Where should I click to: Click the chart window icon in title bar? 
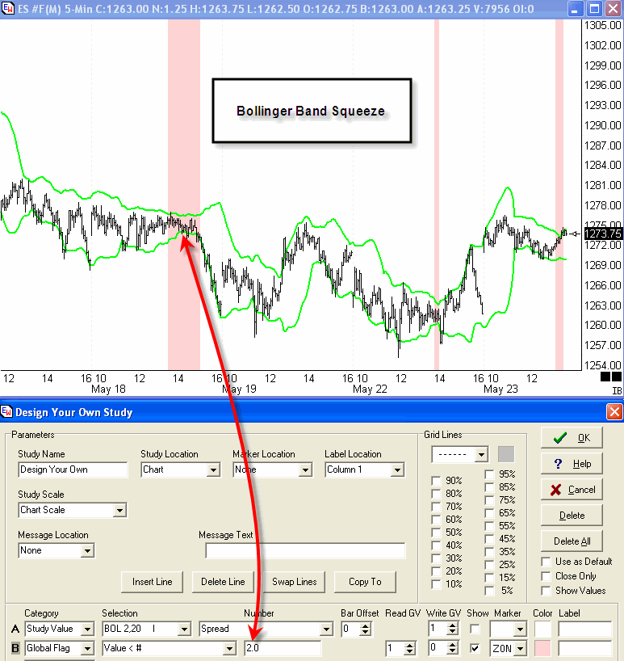[8, 8]
